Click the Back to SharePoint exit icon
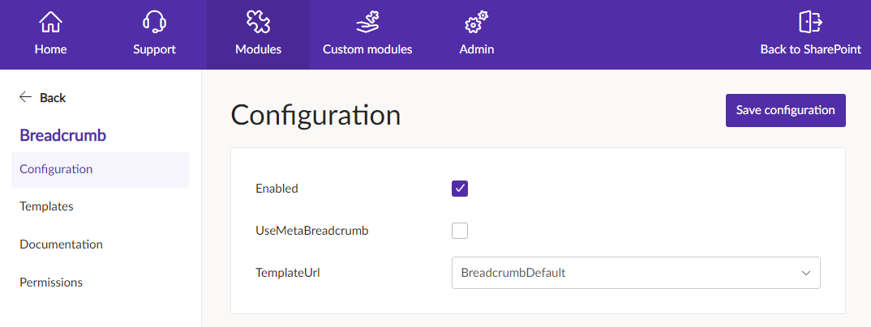This screenshot has width=871, height=327. coord(810,22)
